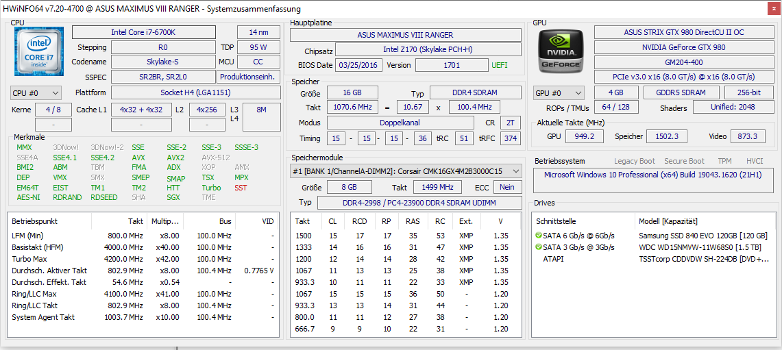
Task: Click the Multip... column header
Action: pyautogui.click(x=166, y=221)
